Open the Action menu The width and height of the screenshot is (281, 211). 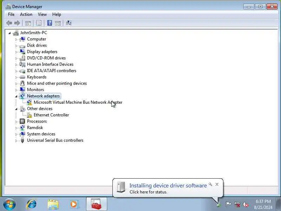click(x=26, y=14)
